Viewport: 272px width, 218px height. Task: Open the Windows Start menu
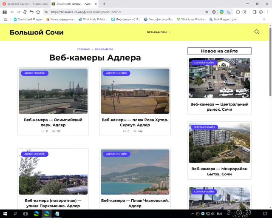(x=5, y=214)
